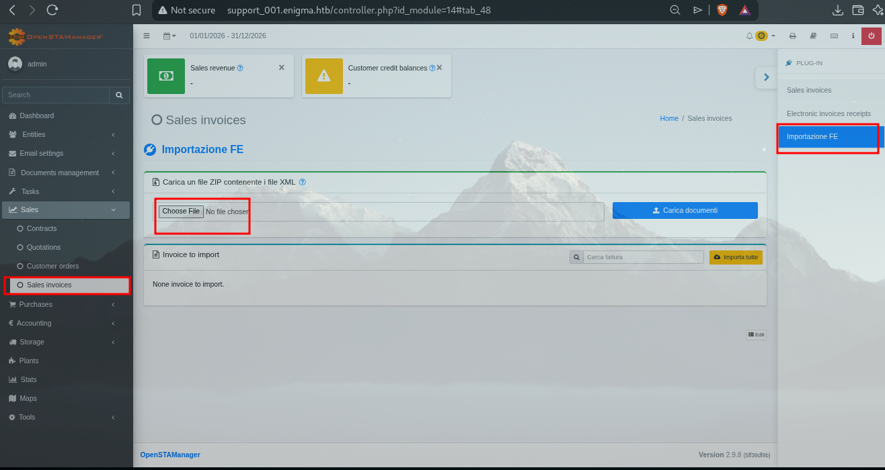Click the Choose File button
Image resolution: width=885 pixels, height=470 pixels.
point(181,211)
